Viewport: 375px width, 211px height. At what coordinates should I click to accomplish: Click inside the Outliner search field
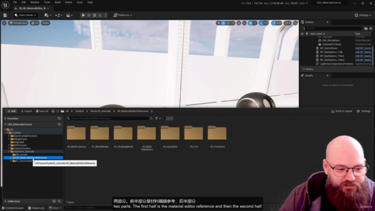click(332, 29)
